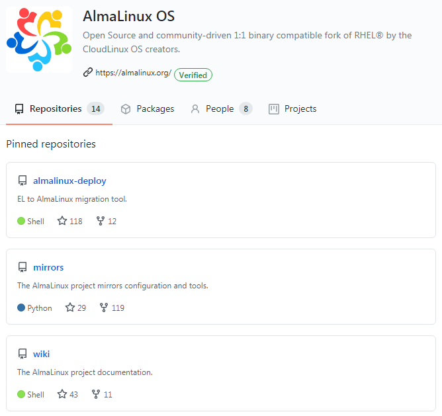Viewport: 442px width, 416px height.
Task: Click the fork icon showing 11 forks
Action: 96,394
